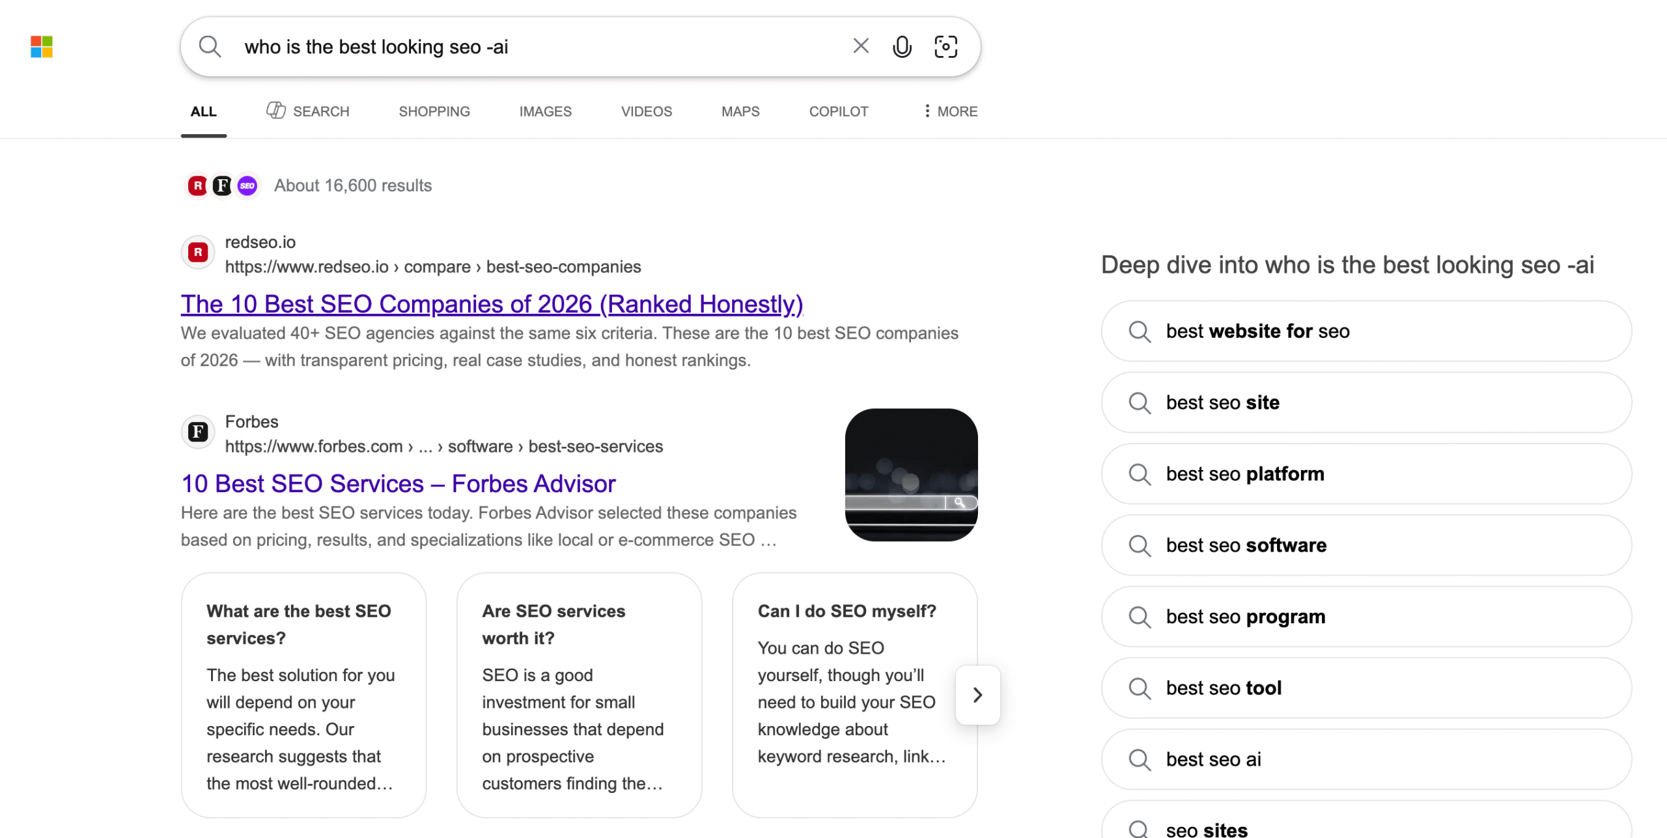Screen dimensions: 1667x838
Task: Open the COPILOT tab
Action: click(839, 111)
